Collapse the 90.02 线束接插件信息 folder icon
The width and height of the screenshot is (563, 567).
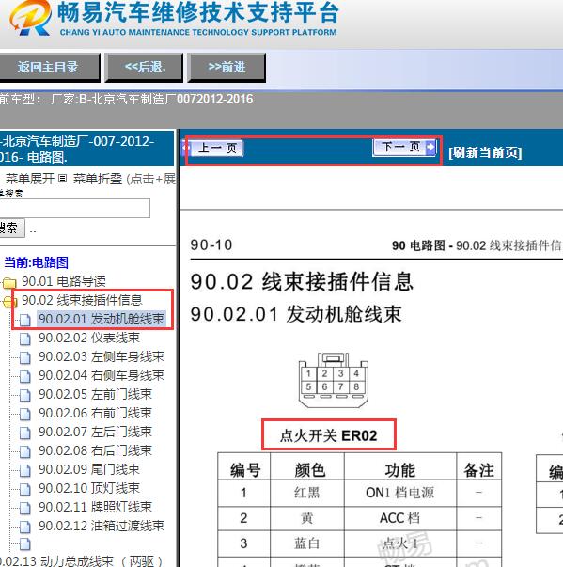(8, 301)
